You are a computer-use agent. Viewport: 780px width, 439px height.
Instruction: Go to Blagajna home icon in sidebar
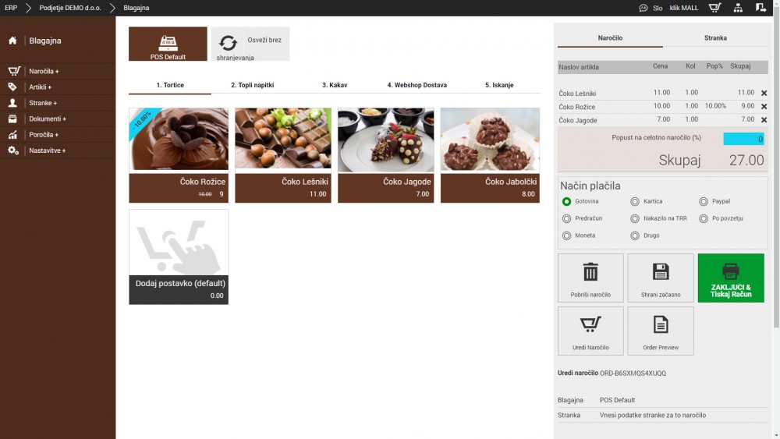tap(12, 41)
